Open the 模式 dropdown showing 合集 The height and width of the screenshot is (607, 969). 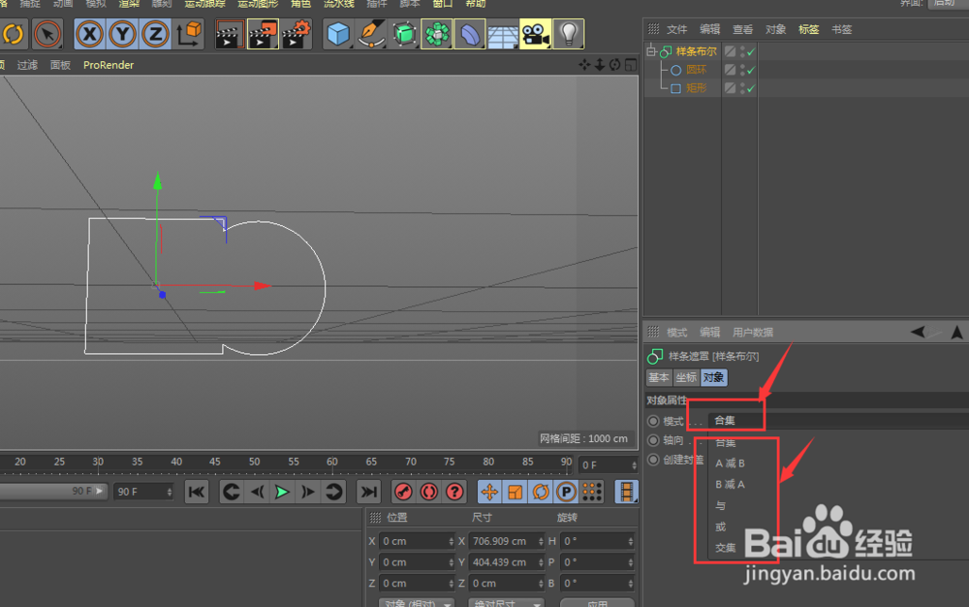[838, 420]
